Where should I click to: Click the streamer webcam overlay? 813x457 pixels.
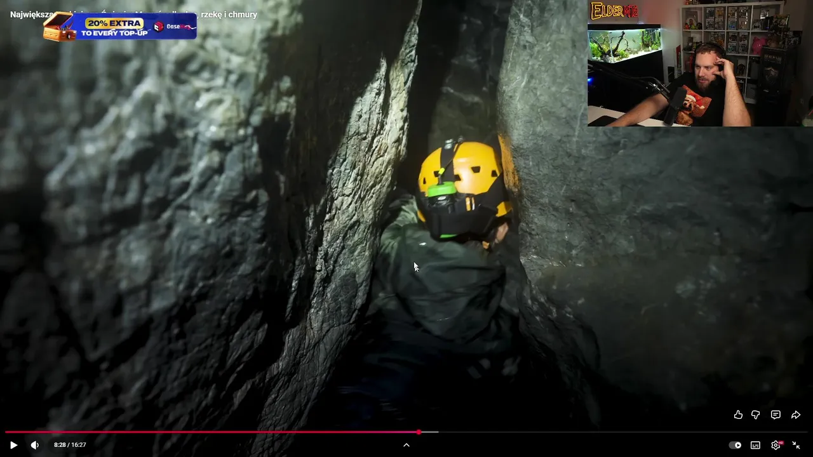tap(700, 63)
